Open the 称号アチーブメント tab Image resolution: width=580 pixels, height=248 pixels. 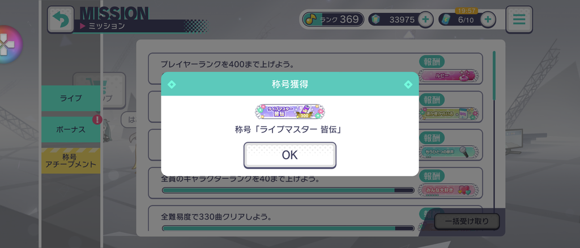71,161
